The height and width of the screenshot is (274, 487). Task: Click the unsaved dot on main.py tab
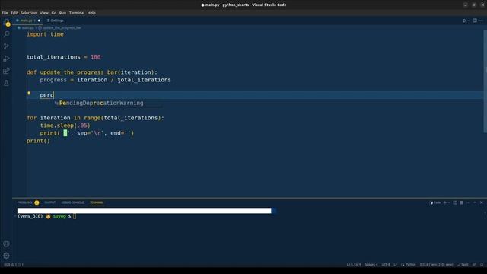tap(39, 21)
